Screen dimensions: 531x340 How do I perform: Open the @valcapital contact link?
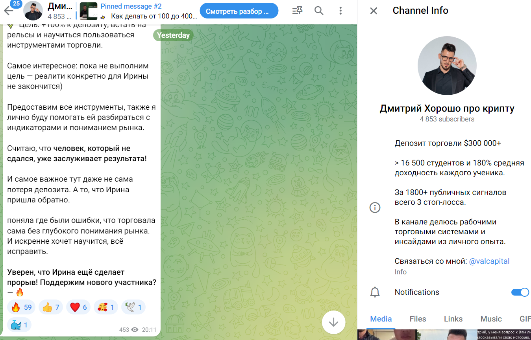tap(489, 261)
